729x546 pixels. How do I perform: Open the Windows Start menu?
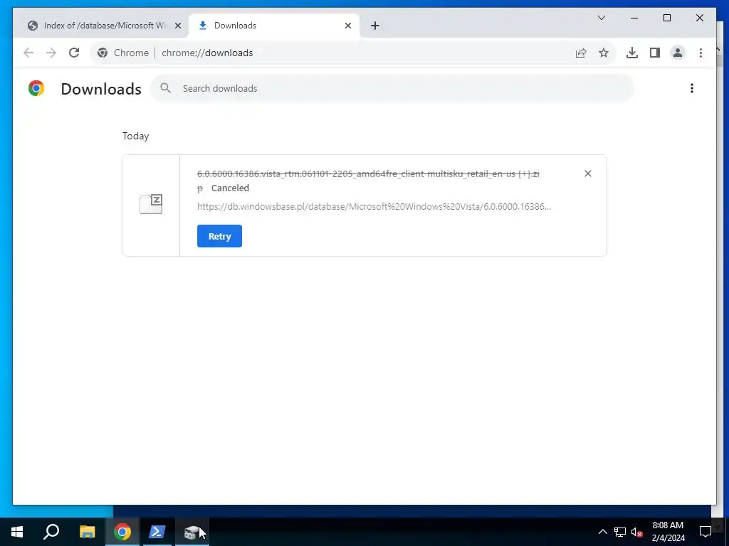click(x=17, y=532)
